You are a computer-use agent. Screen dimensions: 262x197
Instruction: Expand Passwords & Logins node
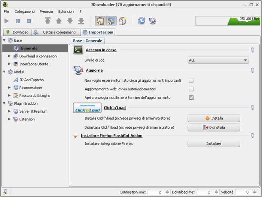click(9, 95)
